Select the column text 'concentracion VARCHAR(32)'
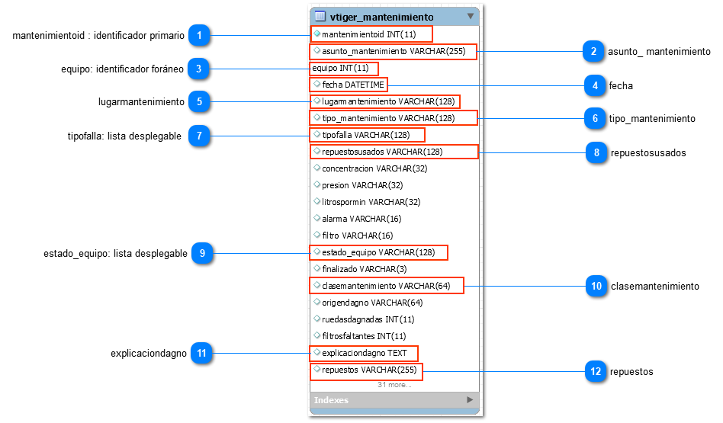This screenshot has width=723, height=423. tap(374, 168)
